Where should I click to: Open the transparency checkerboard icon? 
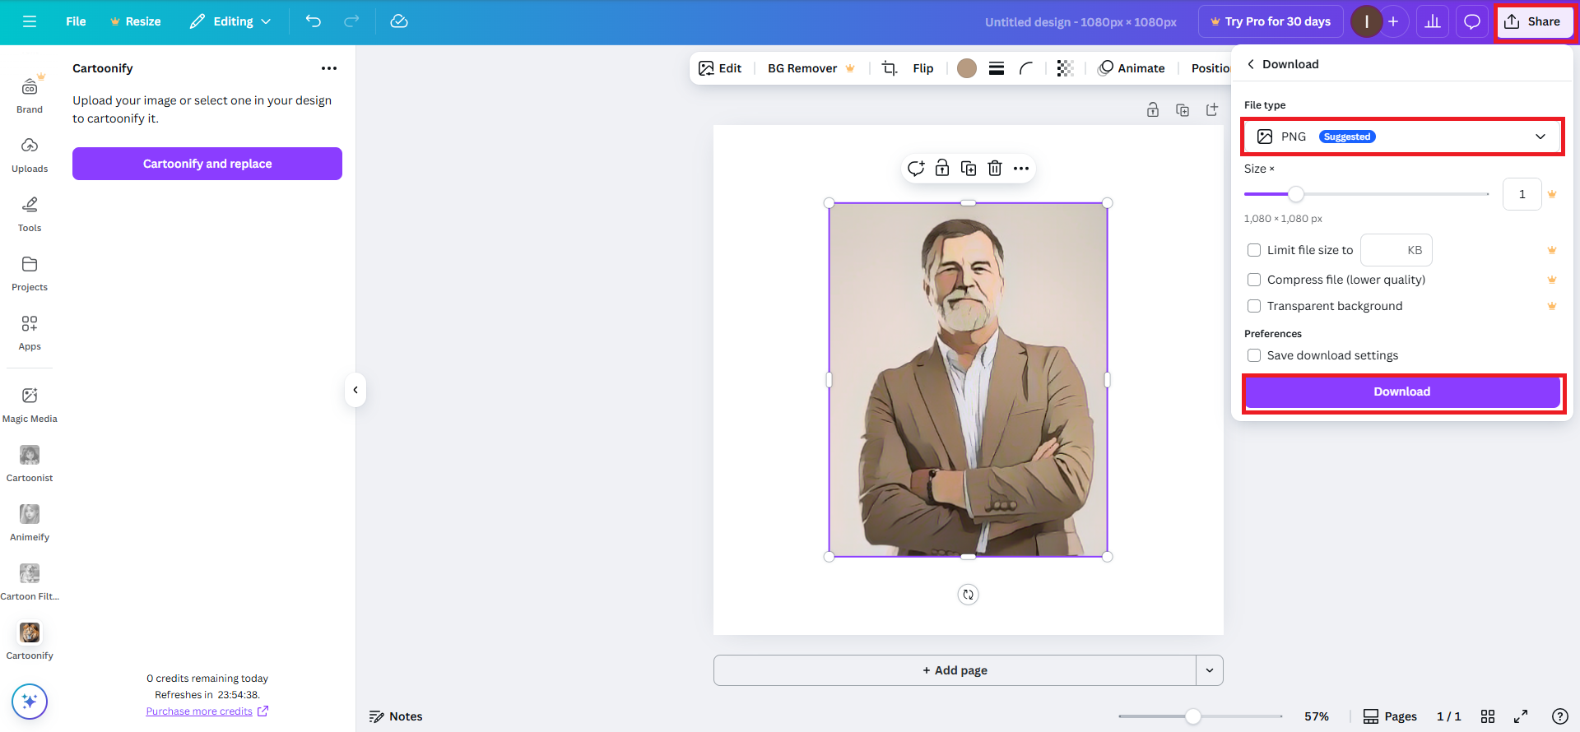click(x=1065, y=68)
